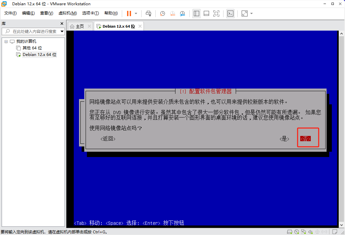The width and height of the screenshot is (345, 235).
Task: Click the sound card status icon
Action: click(x=310, y=232)
